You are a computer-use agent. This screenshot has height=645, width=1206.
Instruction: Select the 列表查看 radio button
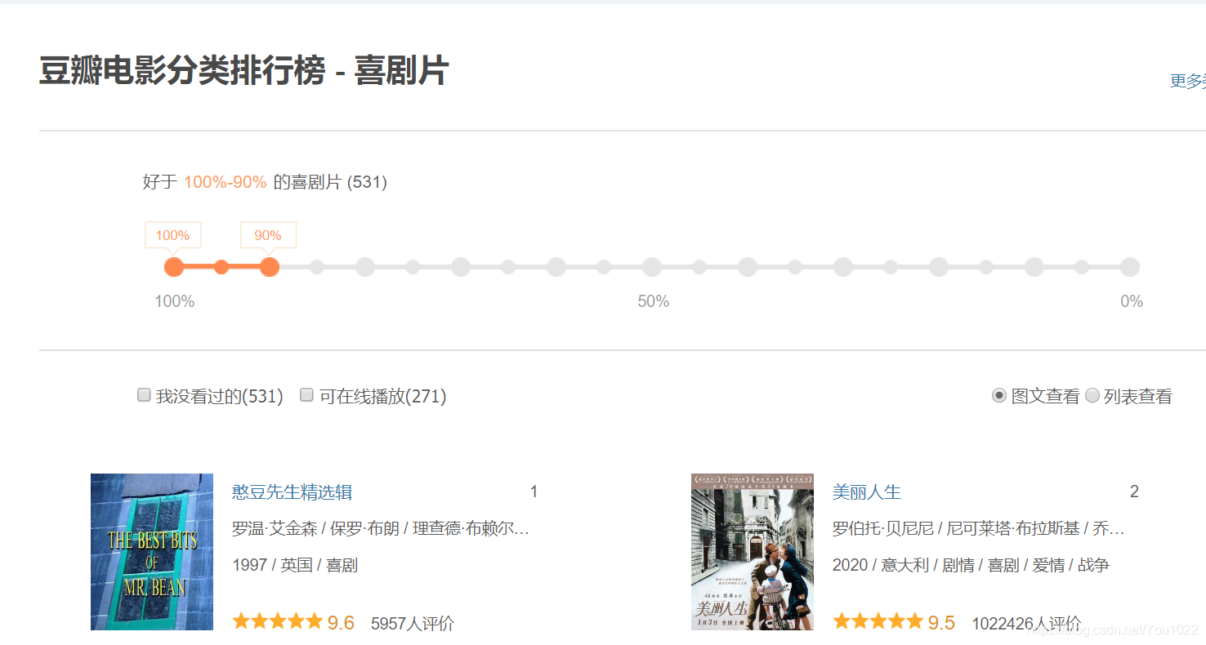(x=1092, y=396)
